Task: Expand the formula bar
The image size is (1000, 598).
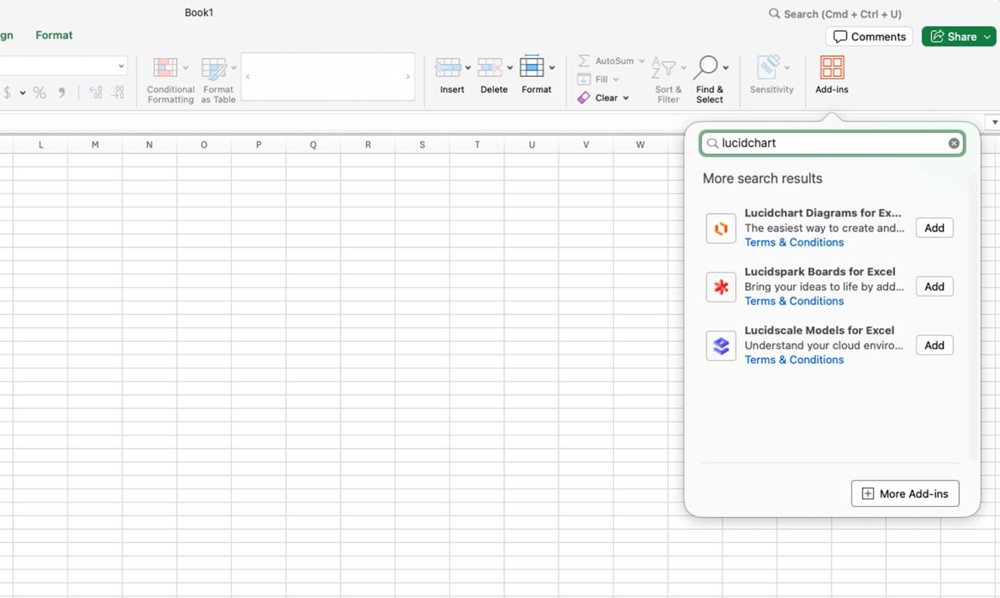Action: [994, 122]
